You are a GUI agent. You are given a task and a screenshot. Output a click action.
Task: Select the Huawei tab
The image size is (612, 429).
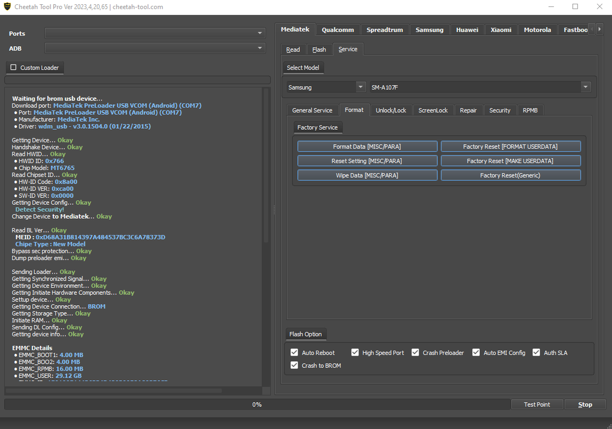tap(467, 30)
